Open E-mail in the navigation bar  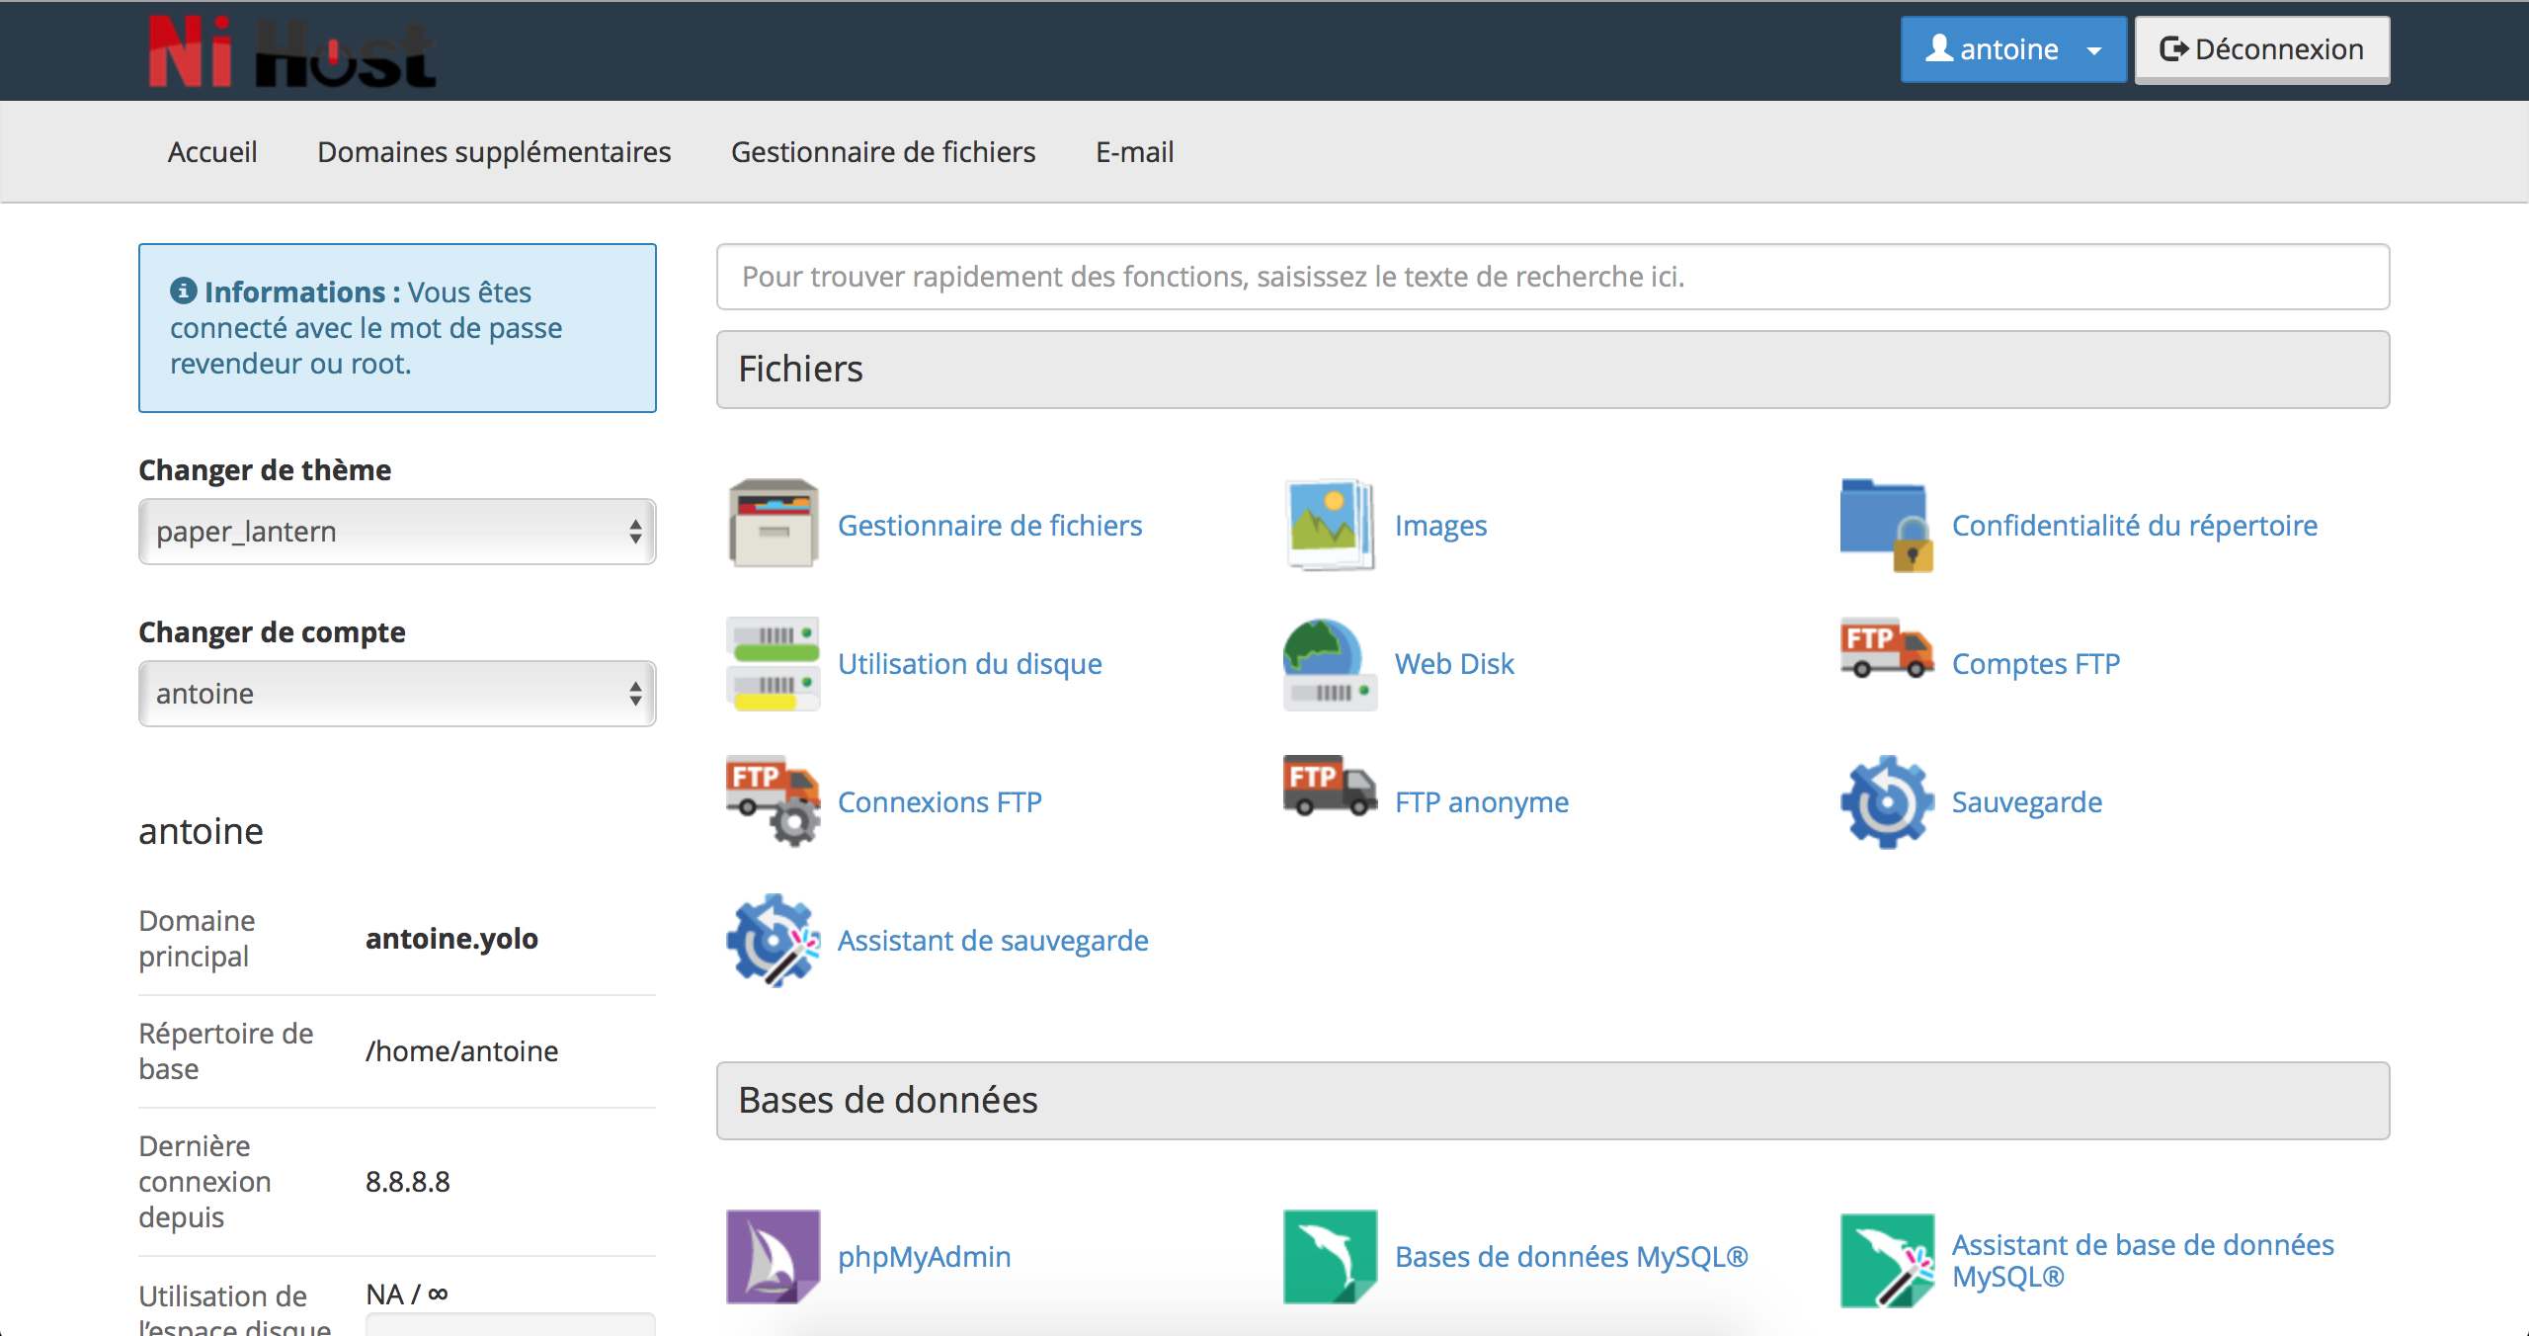[1135, 152]
